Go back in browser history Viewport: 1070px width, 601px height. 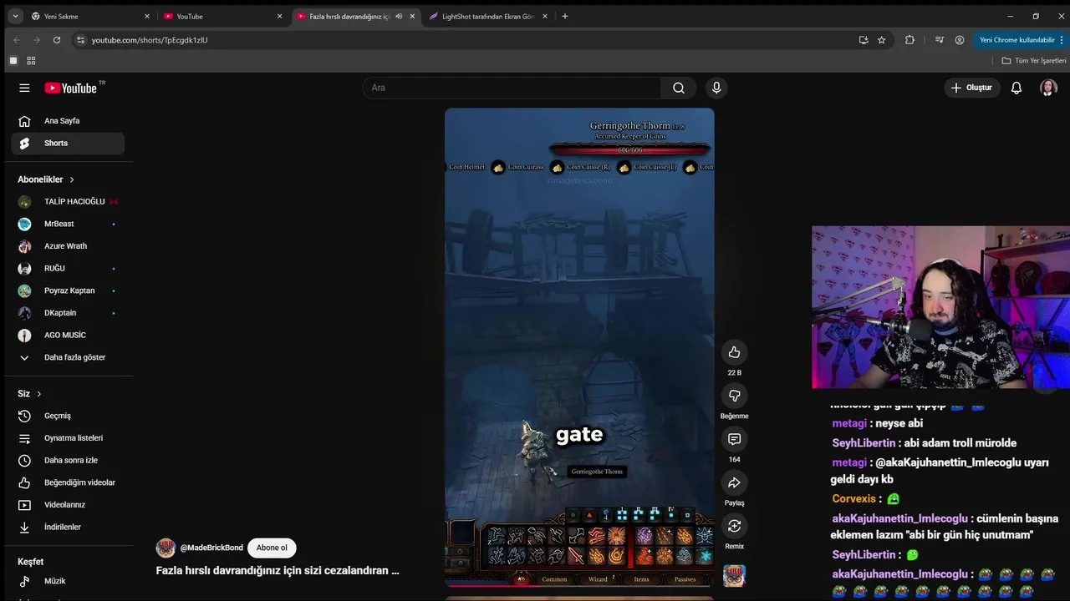click(17, 39)
